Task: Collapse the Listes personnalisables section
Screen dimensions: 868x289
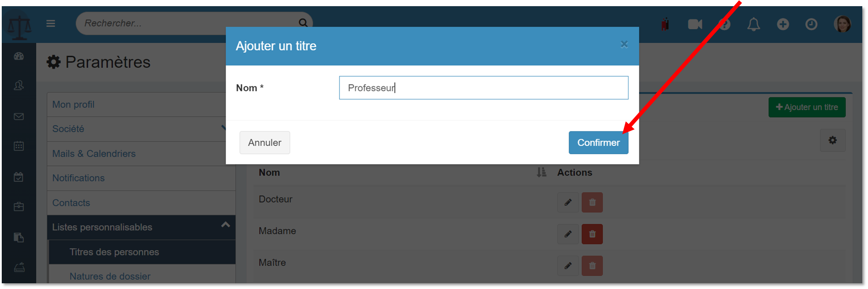Action: [x=225, y=225]
